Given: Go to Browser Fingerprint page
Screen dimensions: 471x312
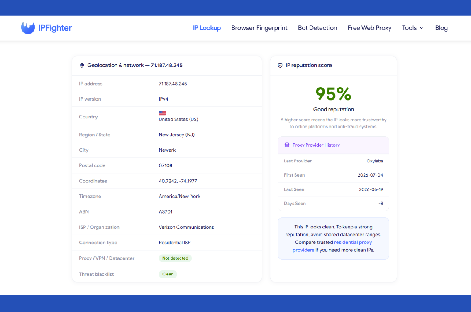Looking at the screenshot, I should tap(259, 28).
